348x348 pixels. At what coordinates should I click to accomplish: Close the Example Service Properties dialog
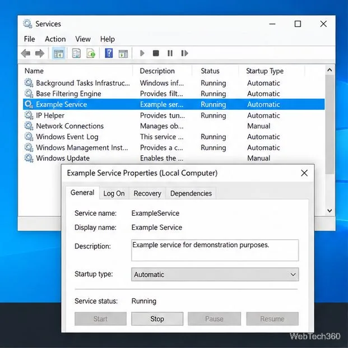(304, 173)
